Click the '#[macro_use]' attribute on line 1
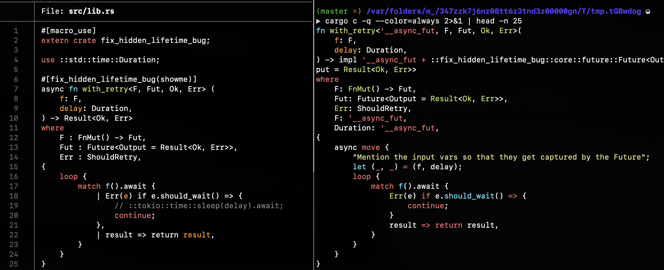Image resolution: width=664 pixels, height=270 pixels. point(69,31)
